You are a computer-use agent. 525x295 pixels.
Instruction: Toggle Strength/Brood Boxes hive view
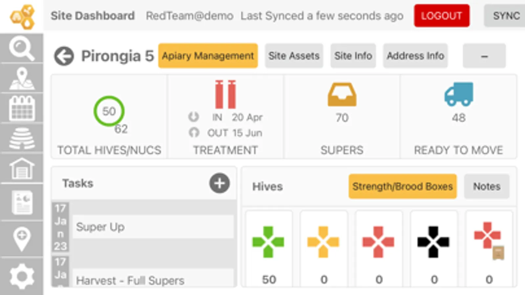[402, 187]
